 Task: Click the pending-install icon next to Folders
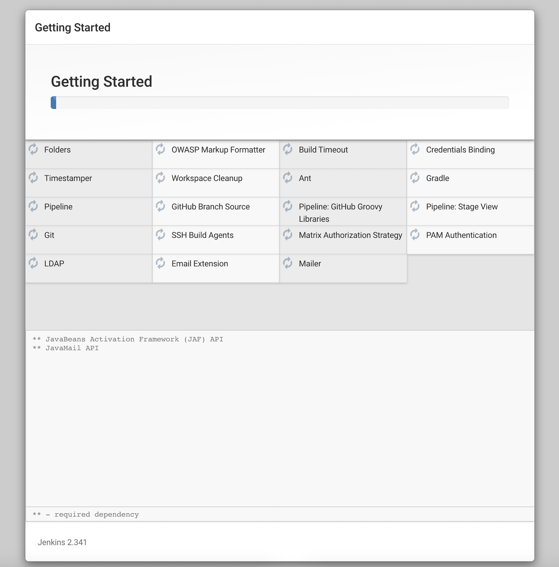pyautogui.click(x=33, y=149)
